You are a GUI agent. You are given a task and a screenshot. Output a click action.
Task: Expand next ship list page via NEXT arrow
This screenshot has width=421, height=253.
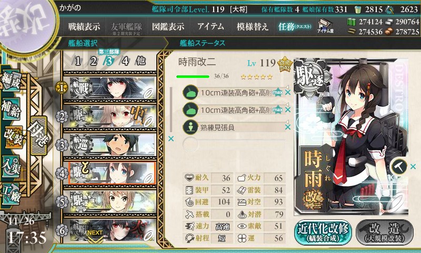95,236
